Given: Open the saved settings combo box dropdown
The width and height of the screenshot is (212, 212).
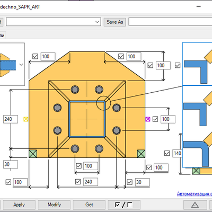Looking at the screenshot, I should click(x=97, y=22).
